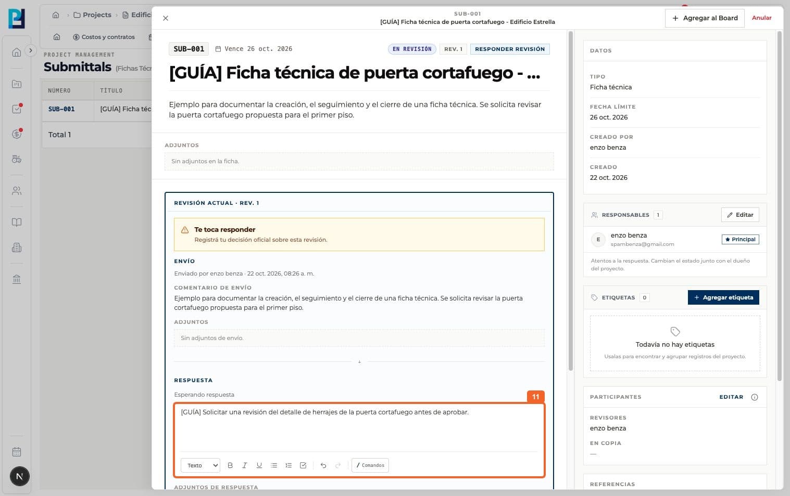Open the documents building icon in the sidebar
Screen dimensions: 790x496
click(17, 247)
